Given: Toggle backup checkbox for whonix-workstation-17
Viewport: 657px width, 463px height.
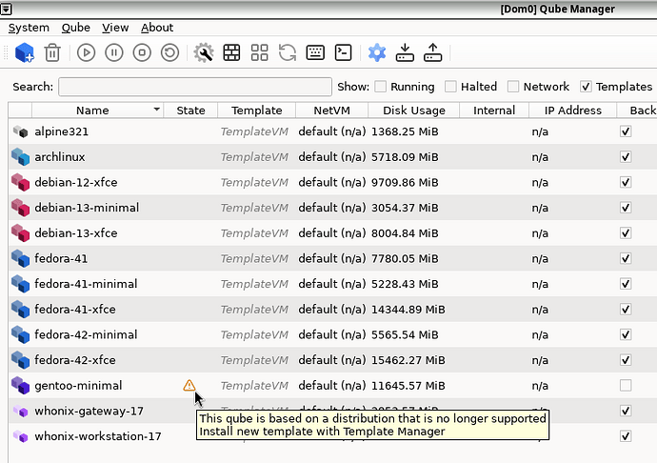Looking at the screenshot, I should tap(626, 436).
